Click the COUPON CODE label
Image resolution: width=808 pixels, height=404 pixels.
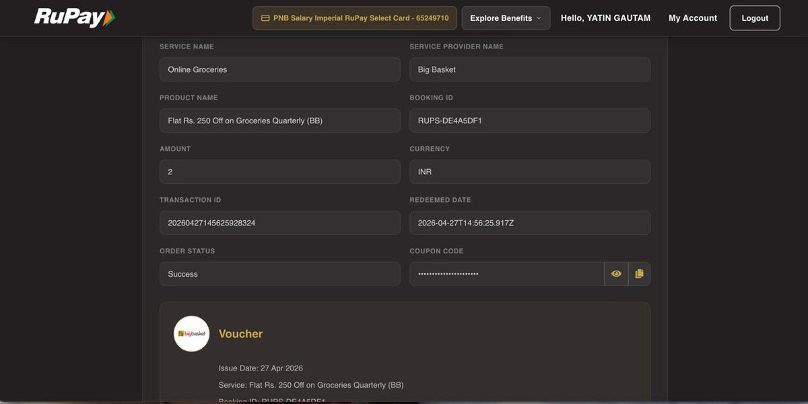(x=436, y=251)
